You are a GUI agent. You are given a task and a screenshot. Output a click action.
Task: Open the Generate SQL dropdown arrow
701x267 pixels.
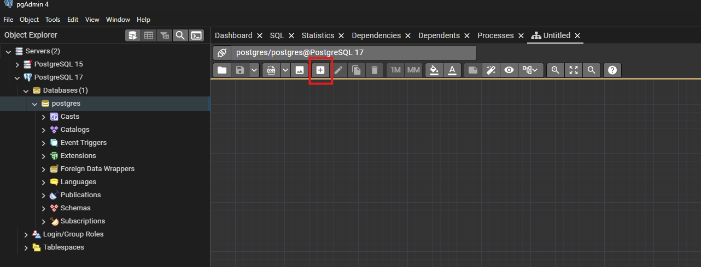[x=285, y=70]
